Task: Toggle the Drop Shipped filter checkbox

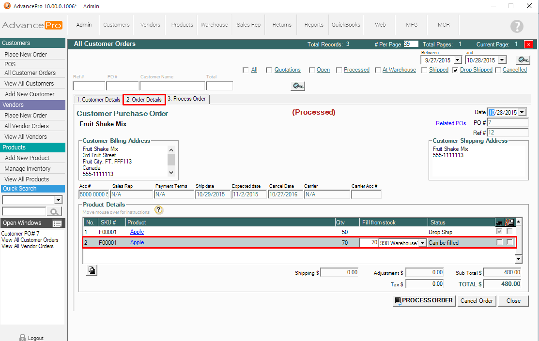Action: tap(455, 70)
